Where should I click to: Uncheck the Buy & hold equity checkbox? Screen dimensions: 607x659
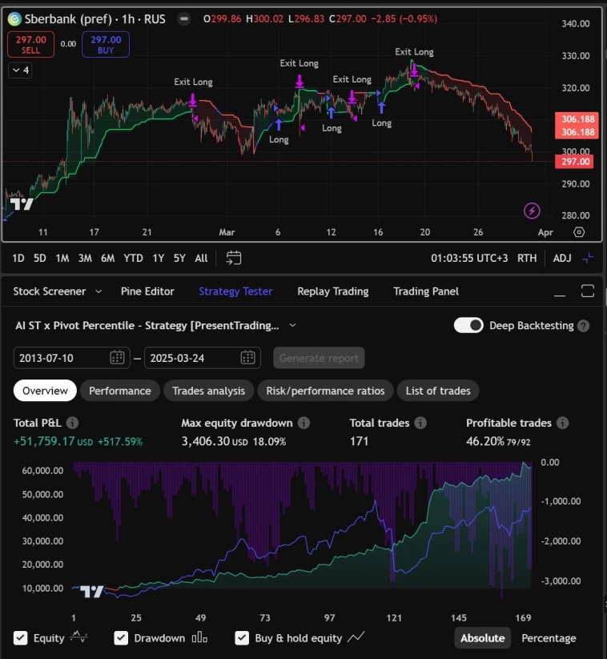point(242,638)
